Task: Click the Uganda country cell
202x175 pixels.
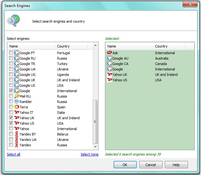Action: click(63, 75)
